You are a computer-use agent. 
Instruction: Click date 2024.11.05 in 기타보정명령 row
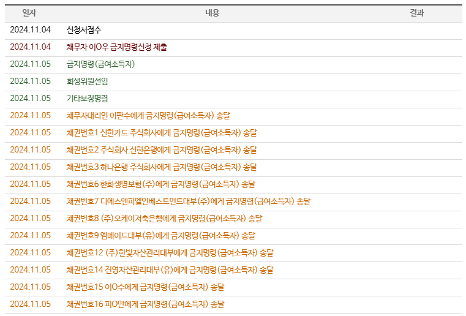[x=31, y=99]
